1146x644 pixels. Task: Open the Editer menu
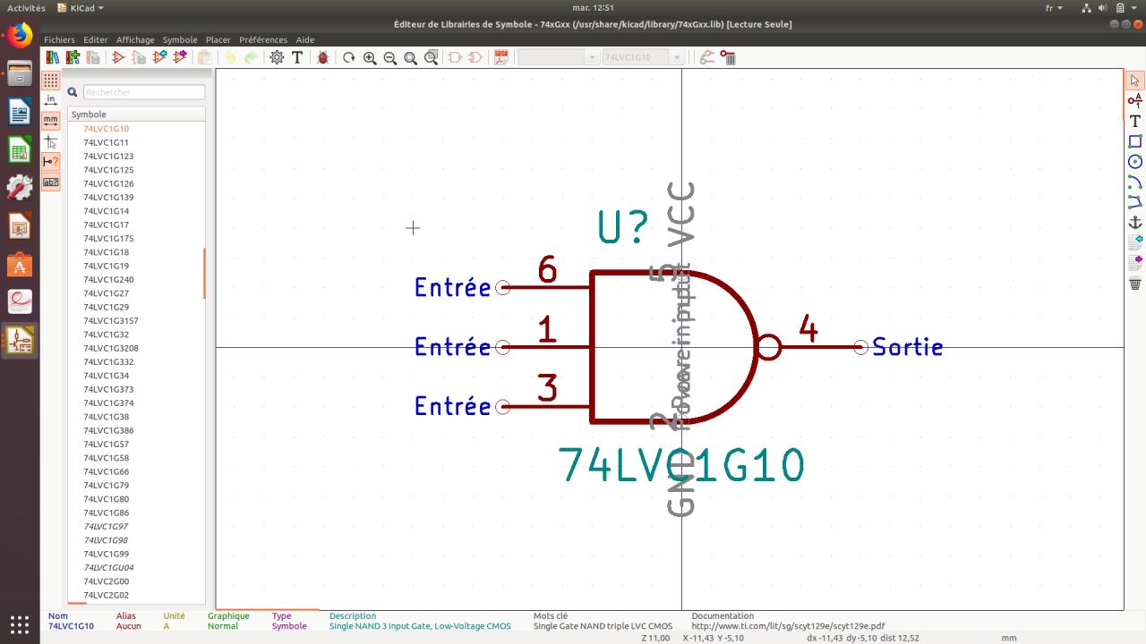click(x=96, y=39)
